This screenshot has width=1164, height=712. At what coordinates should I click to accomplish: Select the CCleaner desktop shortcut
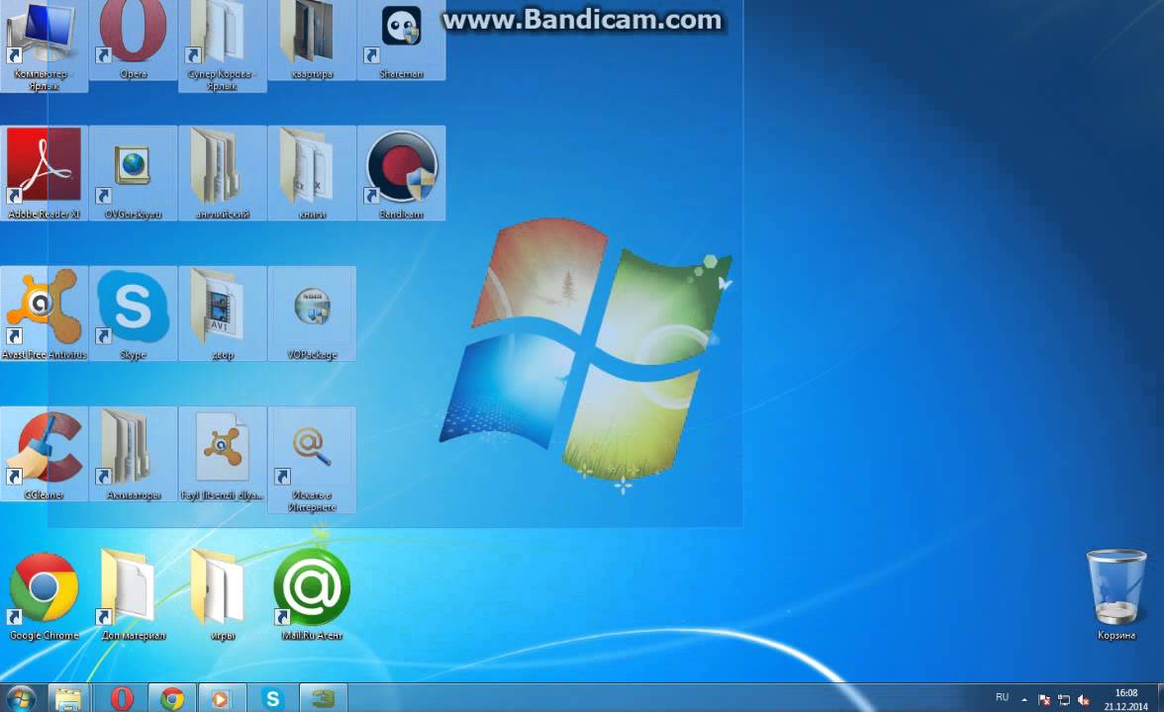44,453
